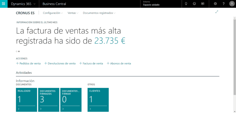Screen dimensions: 236x113
Task: Click the Business Central title
Action: tap(54, 4)
